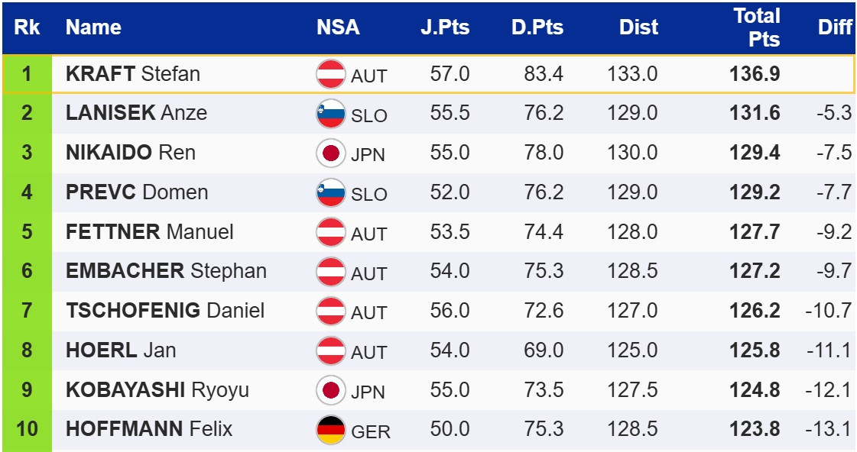
Task: Click Japan flag icon in Nikaido row
Action: point(330,153)
